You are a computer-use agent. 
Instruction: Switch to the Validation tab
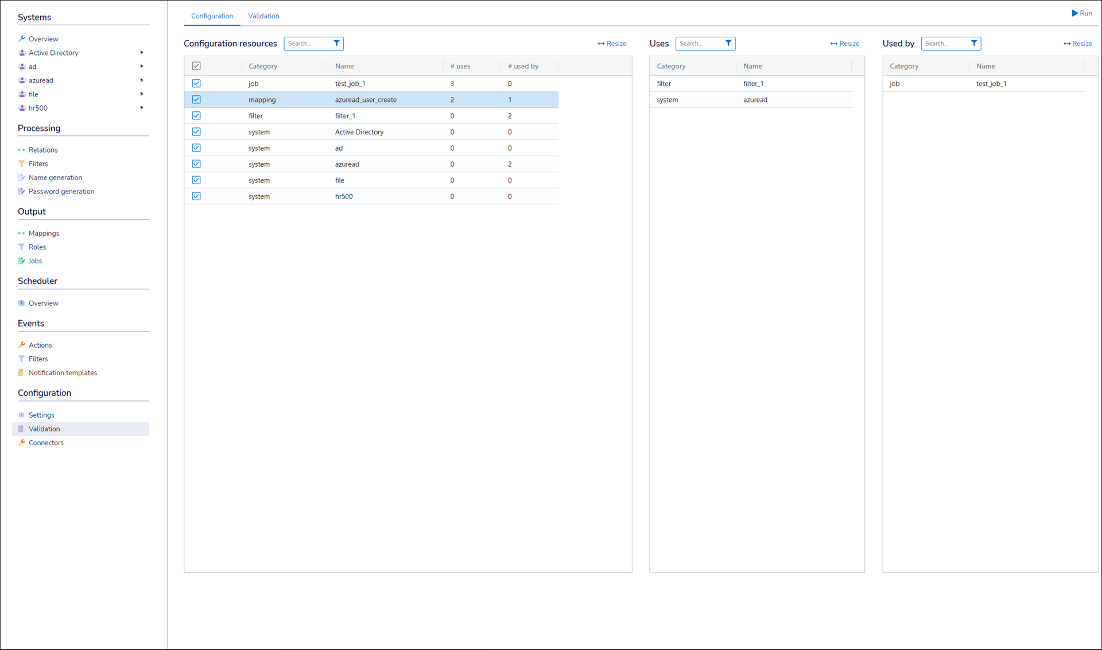pyautogui.click(x=263, y=16)
